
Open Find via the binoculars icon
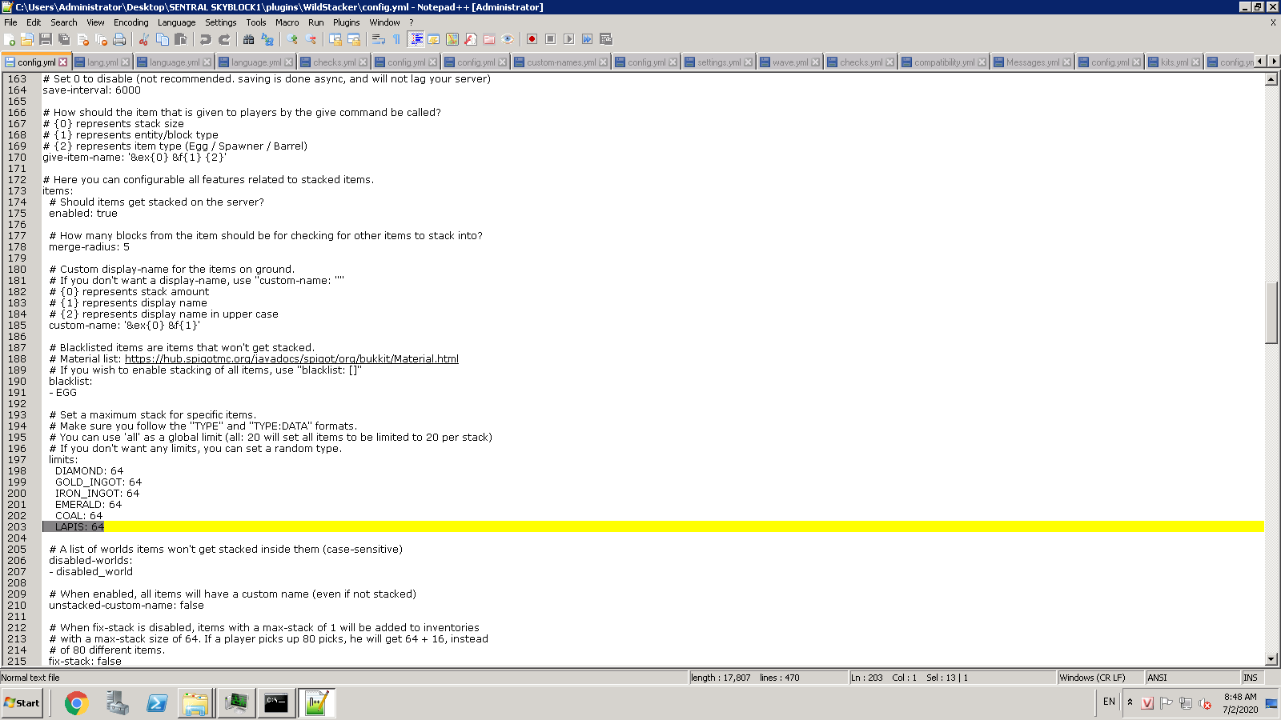pyautogui.click(x=249, y=39)
